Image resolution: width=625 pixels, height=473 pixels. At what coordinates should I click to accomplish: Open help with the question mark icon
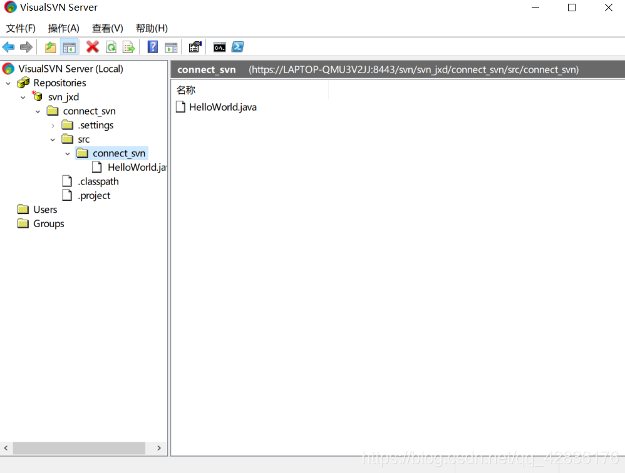tap(153, 47)
